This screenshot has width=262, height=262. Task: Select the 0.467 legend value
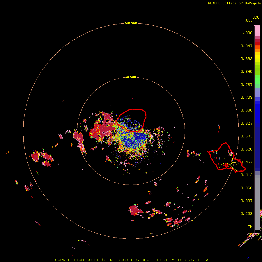click(x=247, y=162)
